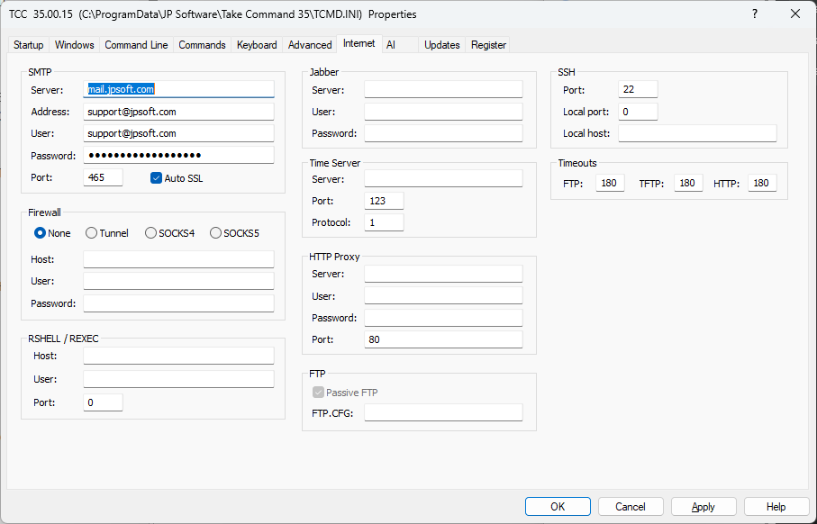The width and height of the screenshot is (817, 524).
Task: Click the Firewall Host field
Action: pos(178,259)
